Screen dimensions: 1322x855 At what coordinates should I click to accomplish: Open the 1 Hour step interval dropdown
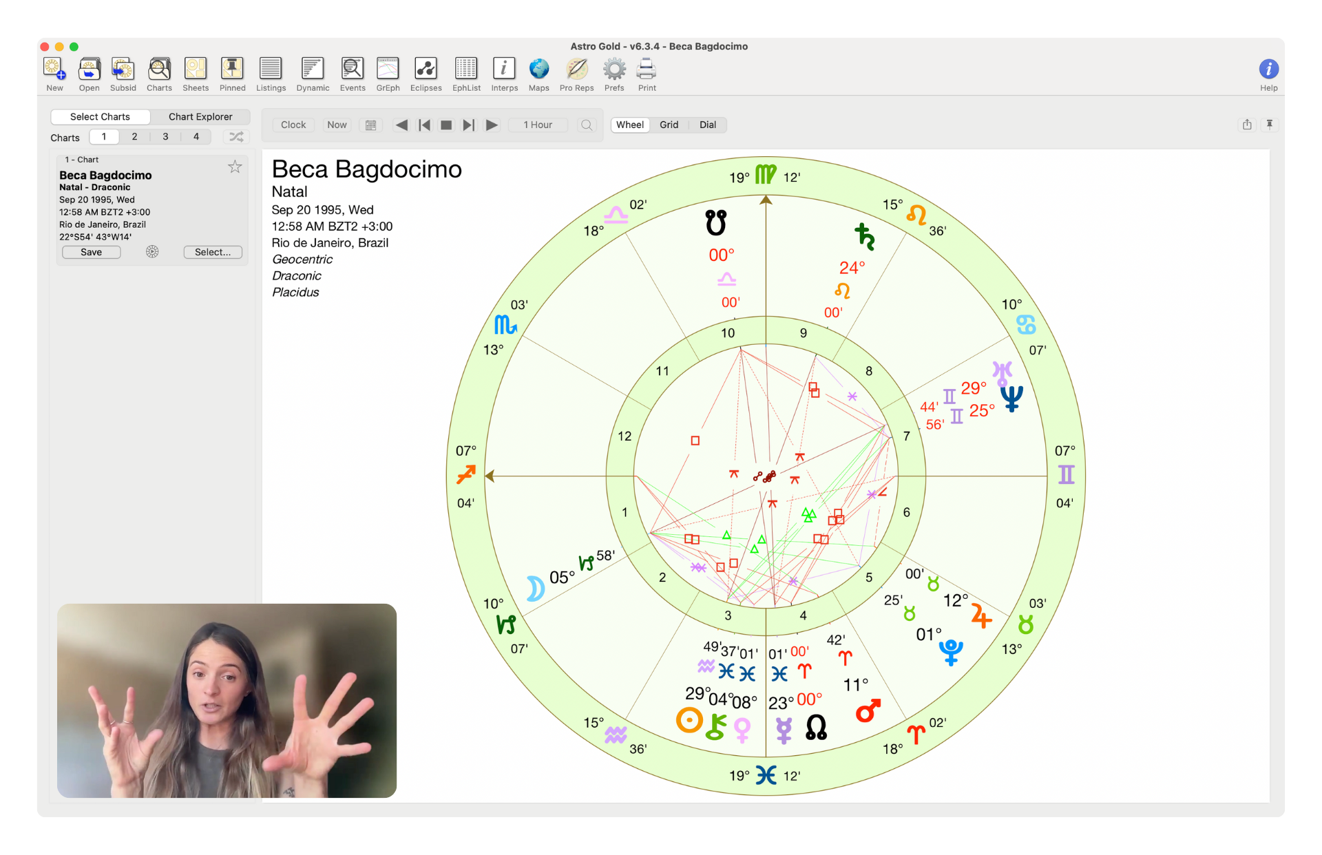click(x=538, y=125)
